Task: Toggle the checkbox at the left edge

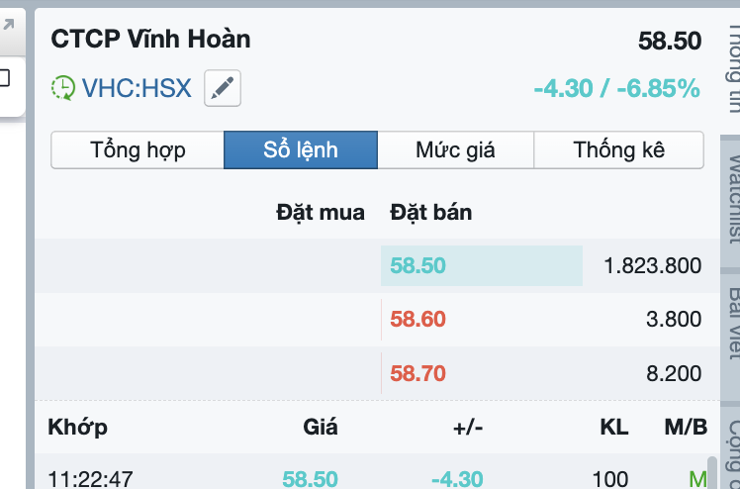Action: 4,77
